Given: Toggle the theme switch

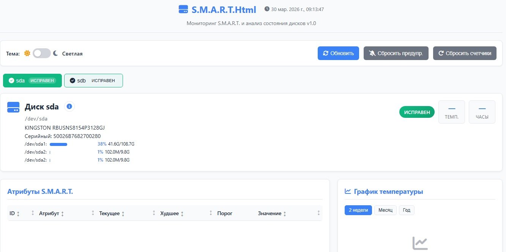Looking at the screenshot, I should point(41,54).
